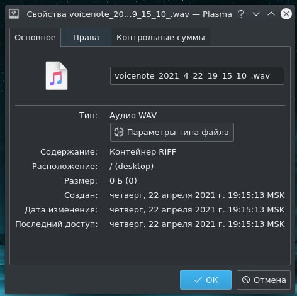Image resolution: width=297 pixels, height=296 pixels.
Task: Click the filename input field
Action: click(x=197, y=75)
